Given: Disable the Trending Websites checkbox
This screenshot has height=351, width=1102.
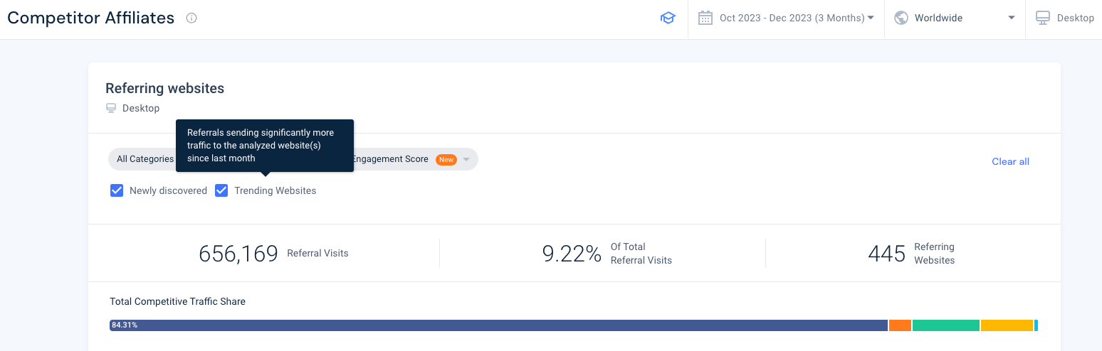Looking at the screenshot, I should (x=221, y=190).
